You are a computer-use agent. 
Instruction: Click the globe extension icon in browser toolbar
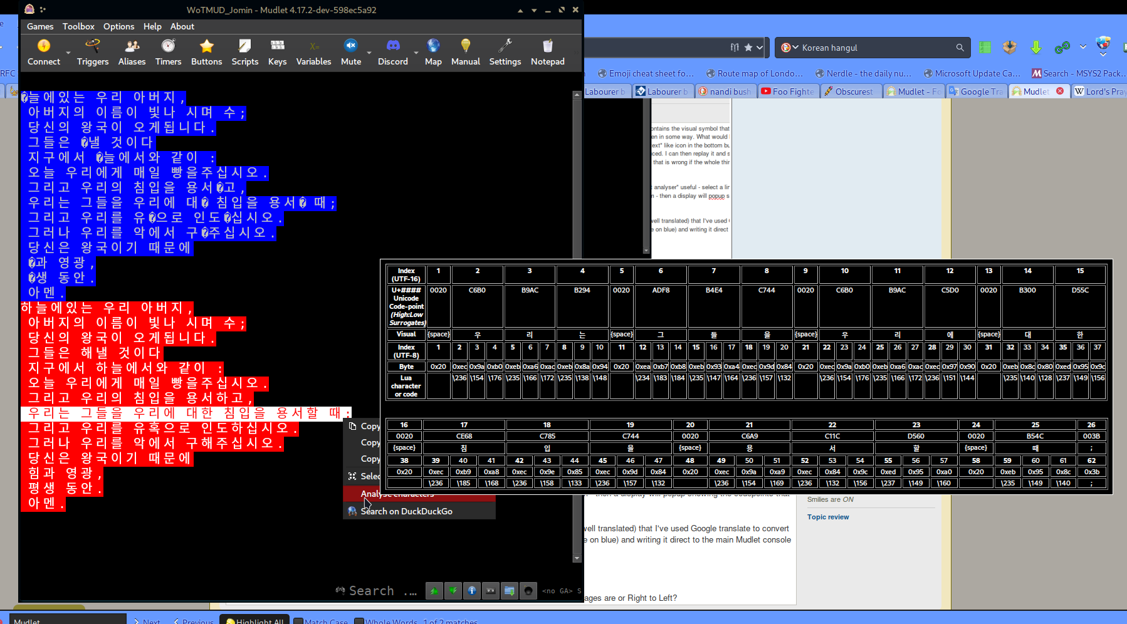tap(1103, 44)
